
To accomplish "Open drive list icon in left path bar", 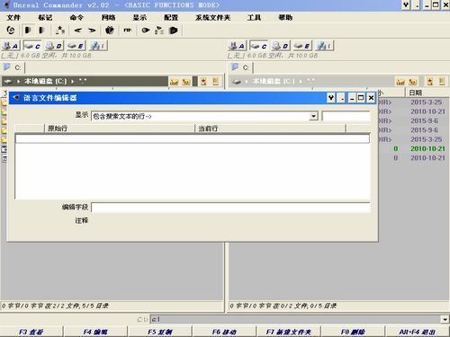I will click(x=8, y=81).
